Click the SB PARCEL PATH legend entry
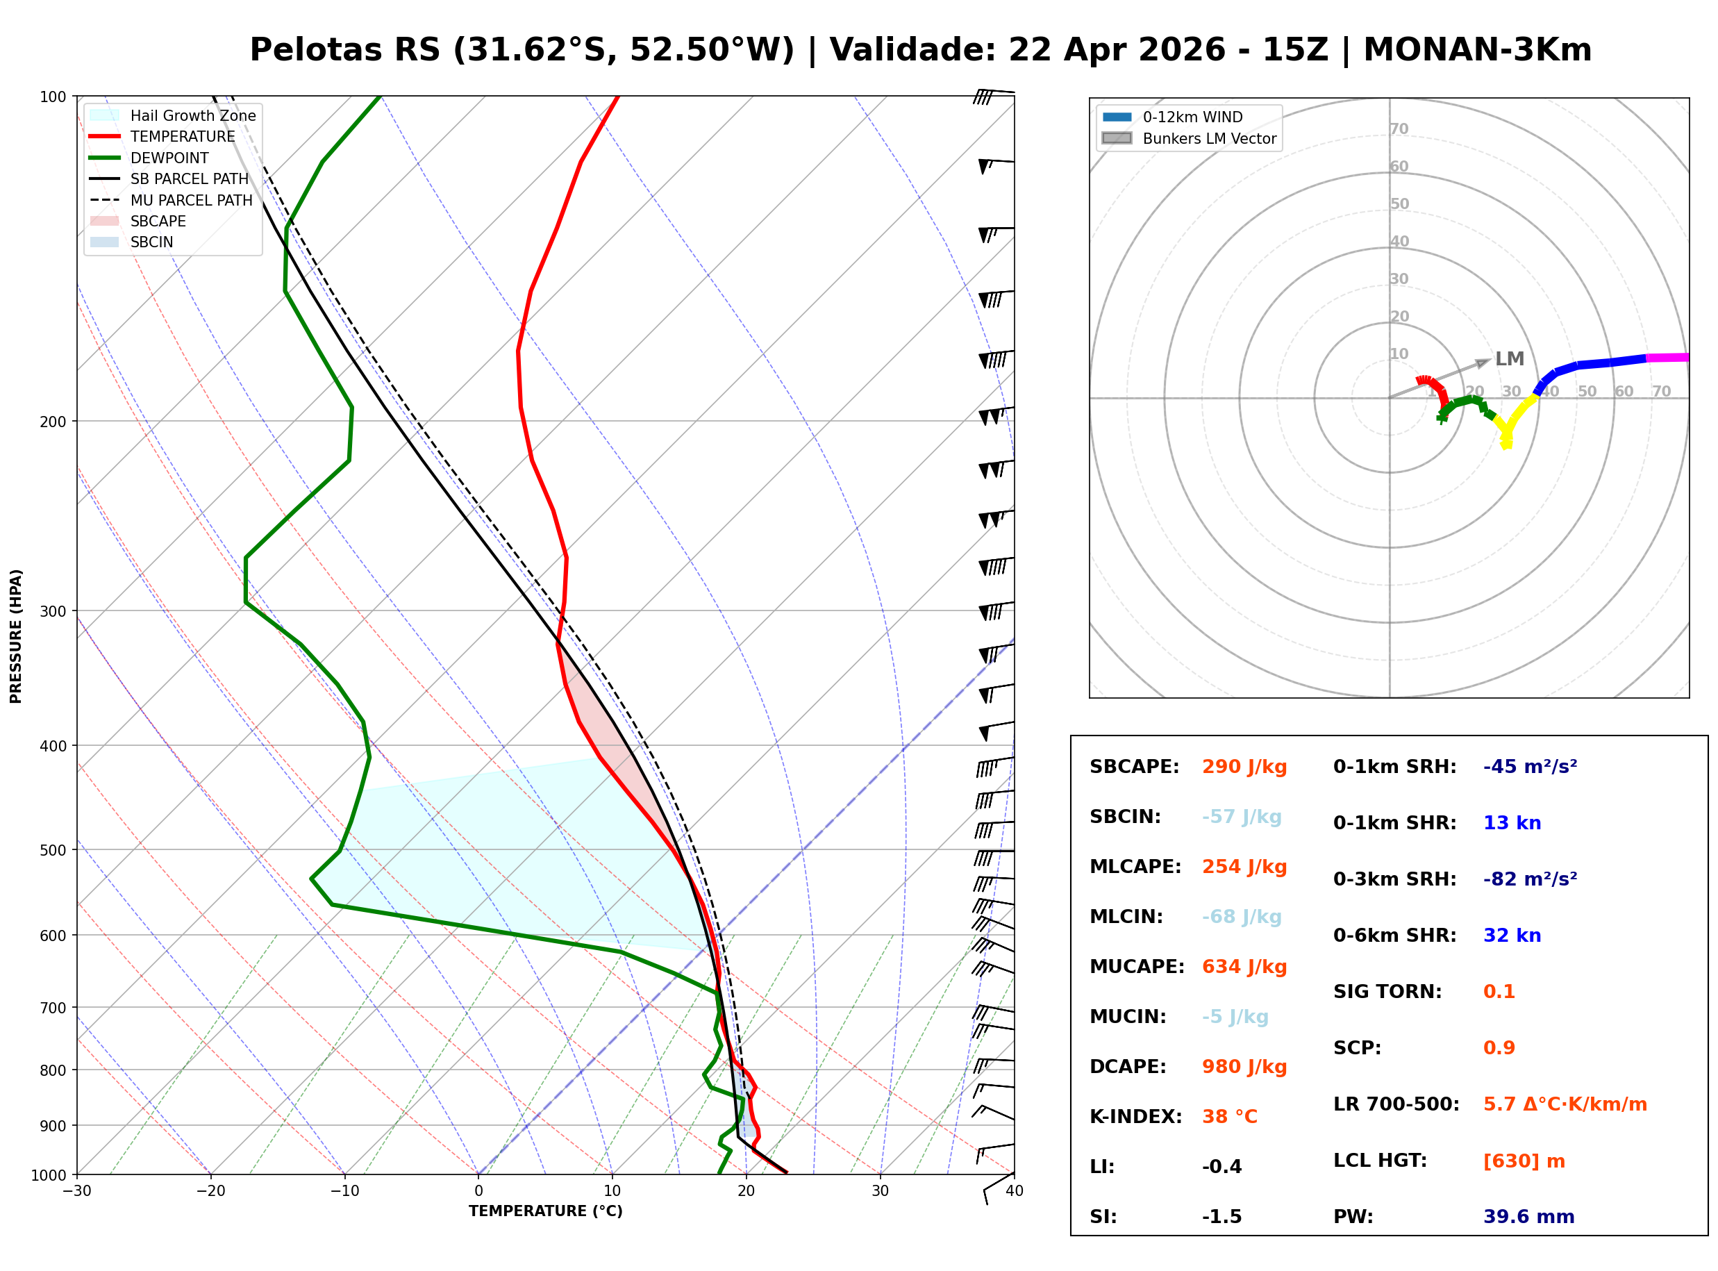 (x=105, y=178)
